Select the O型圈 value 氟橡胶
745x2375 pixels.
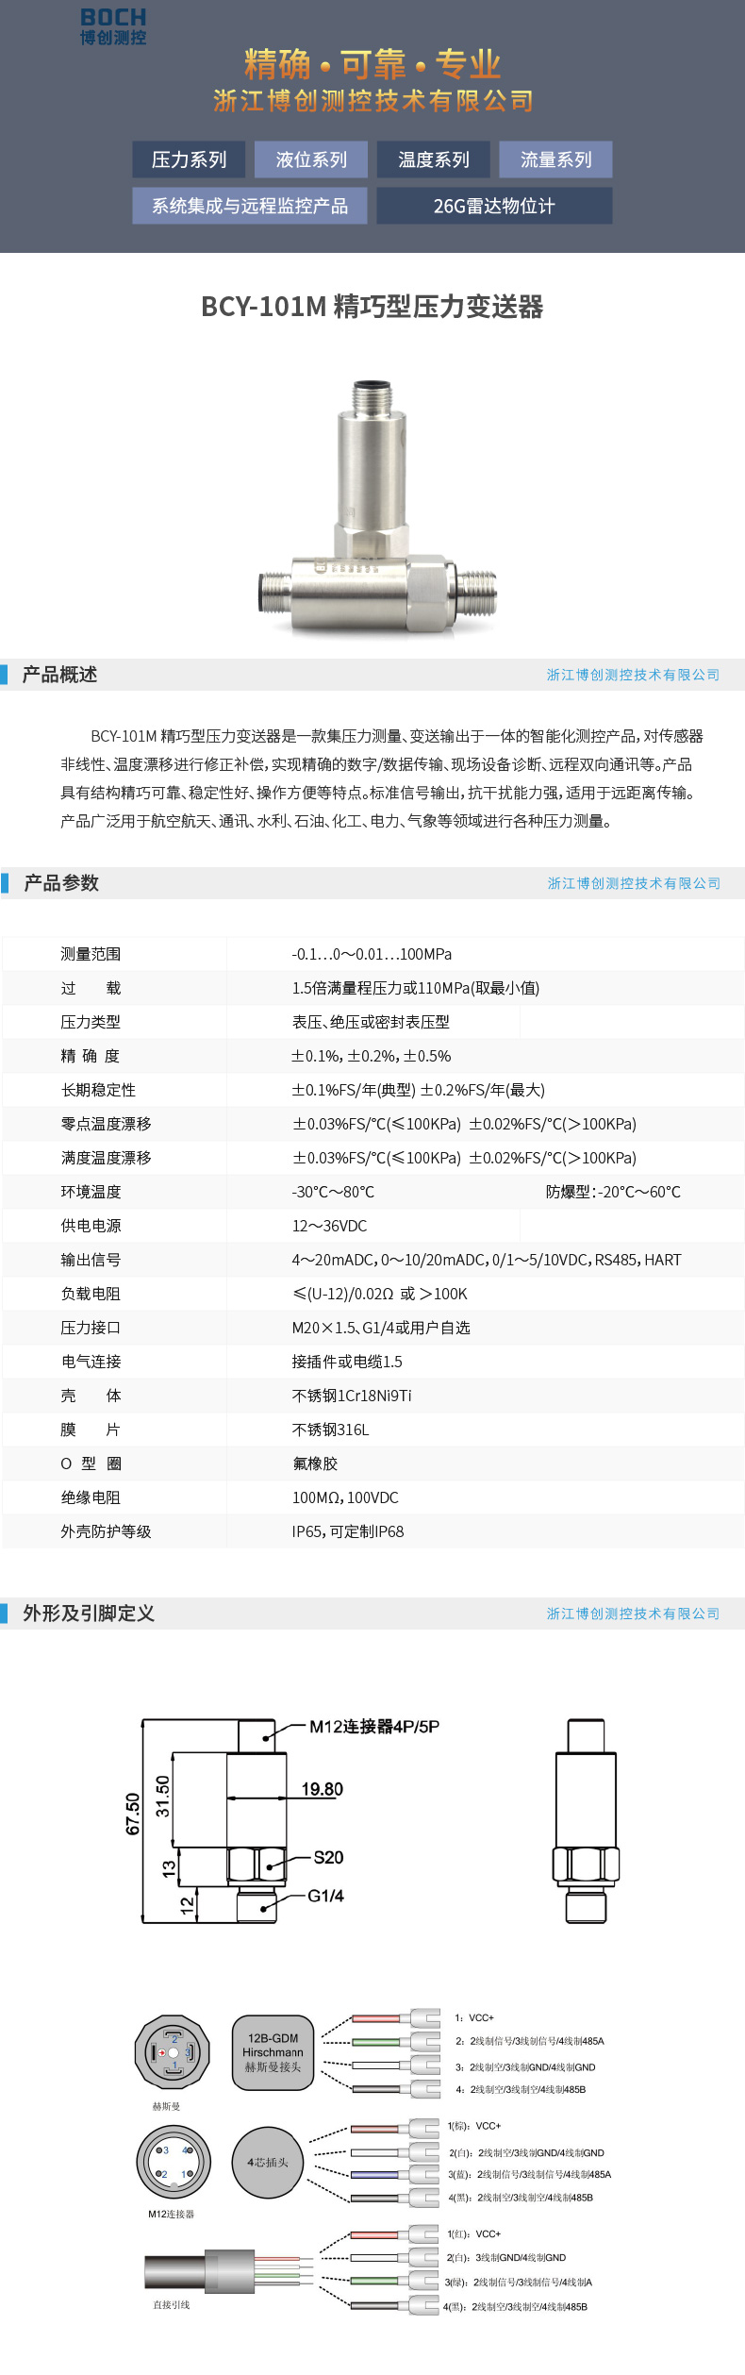(315, 1463)
